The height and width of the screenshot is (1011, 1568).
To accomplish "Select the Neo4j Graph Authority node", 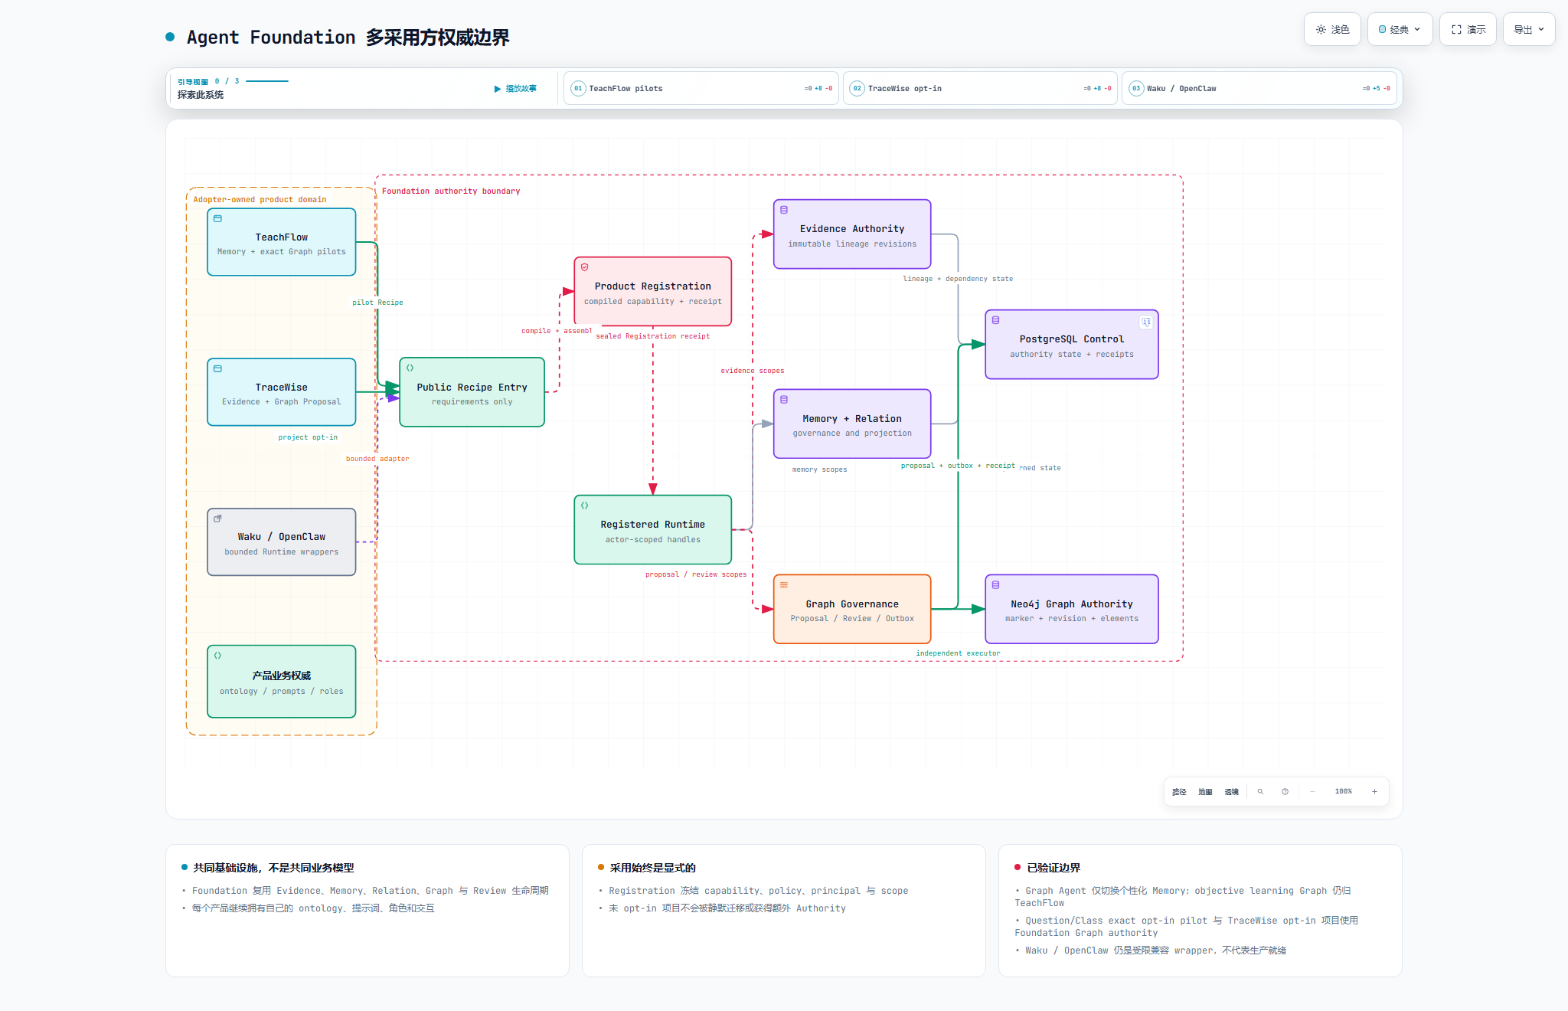I will [x=1072, y=609].
